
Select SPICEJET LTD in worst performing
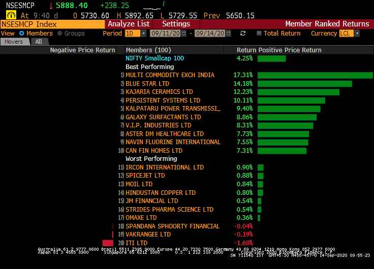pos(145,176)
